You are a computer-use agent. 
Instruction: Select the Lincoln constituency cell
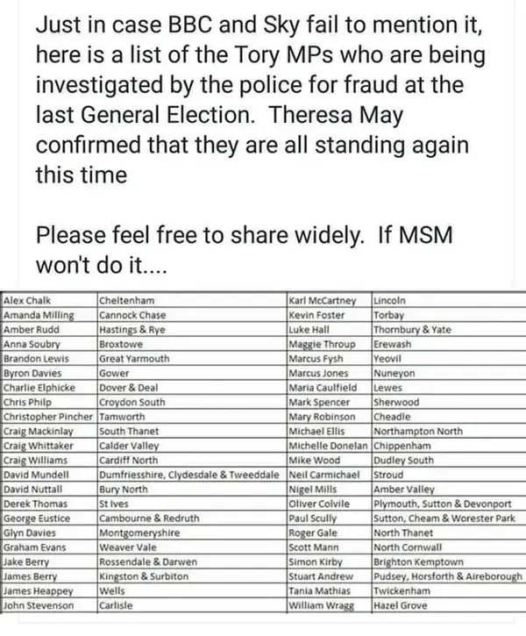pyautogui.click(x=449, y=301)
